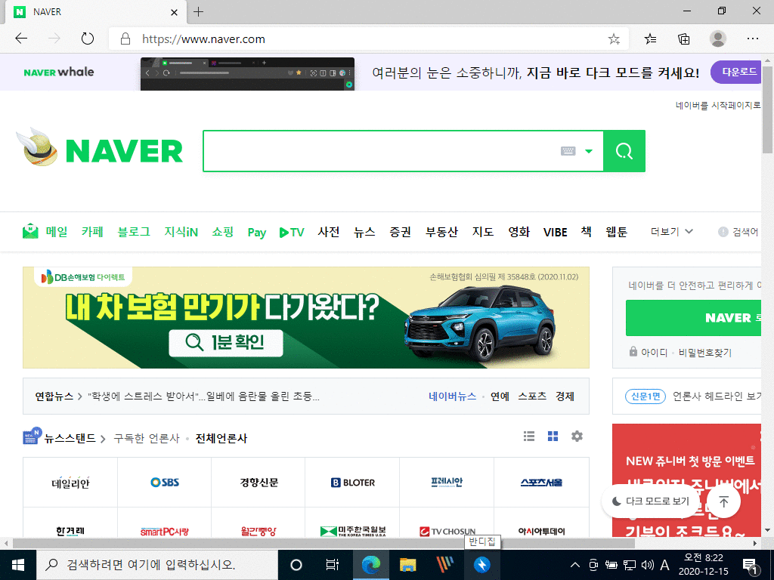
Task: Click the Edge icon in the taskbar
Action: (370, 565)
